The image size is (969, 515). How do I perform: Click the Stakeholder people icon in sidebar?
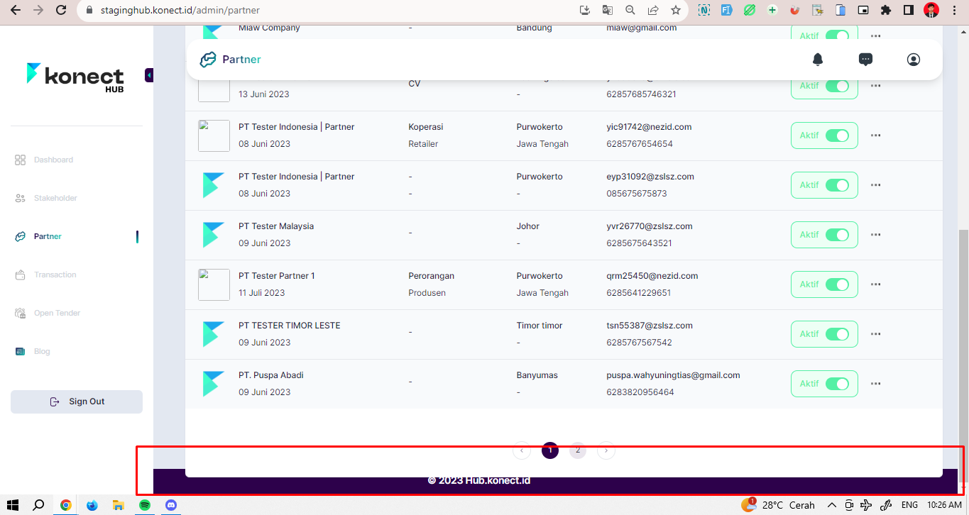click(21, 199)
